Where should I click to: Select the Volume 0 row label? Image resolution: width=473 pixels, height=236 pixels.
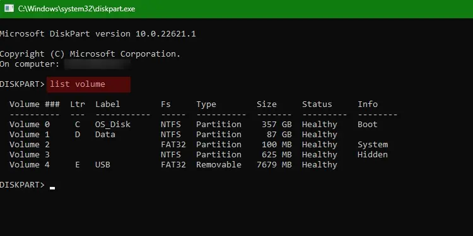click(30, 125)
